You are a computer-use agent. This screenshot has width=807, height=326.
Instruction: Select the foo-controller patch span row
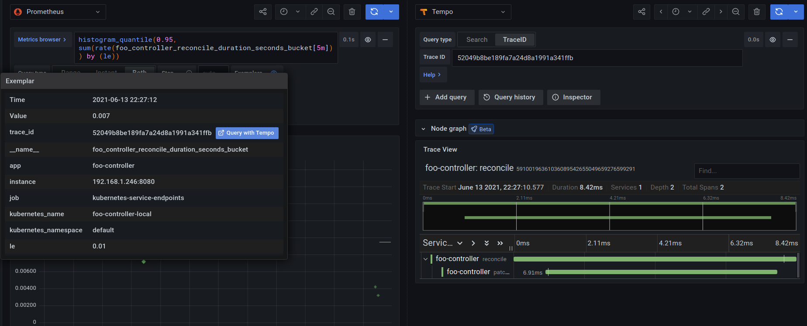478,272
